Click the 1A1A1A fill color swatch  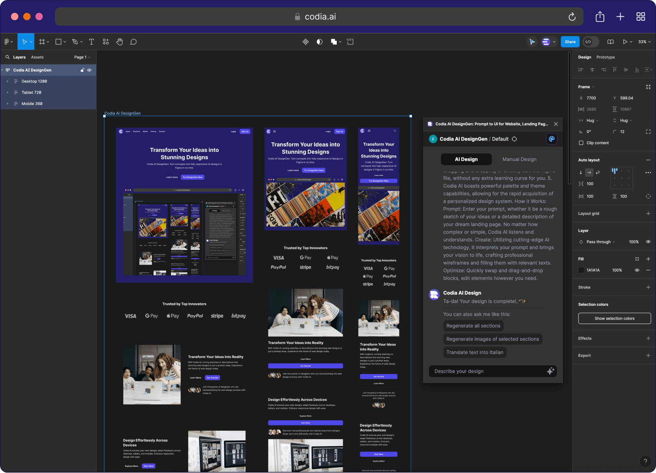(581, 270)
